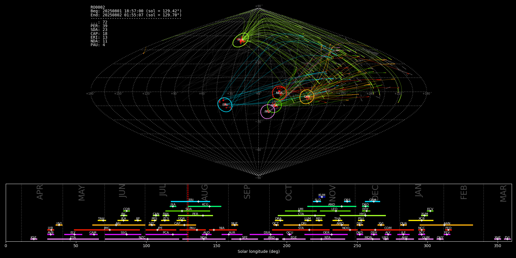Viewport: 516px width, 258px height.
Task: Click the 'PER: 39' count in the legend
Action: click(x=99, y=26)
